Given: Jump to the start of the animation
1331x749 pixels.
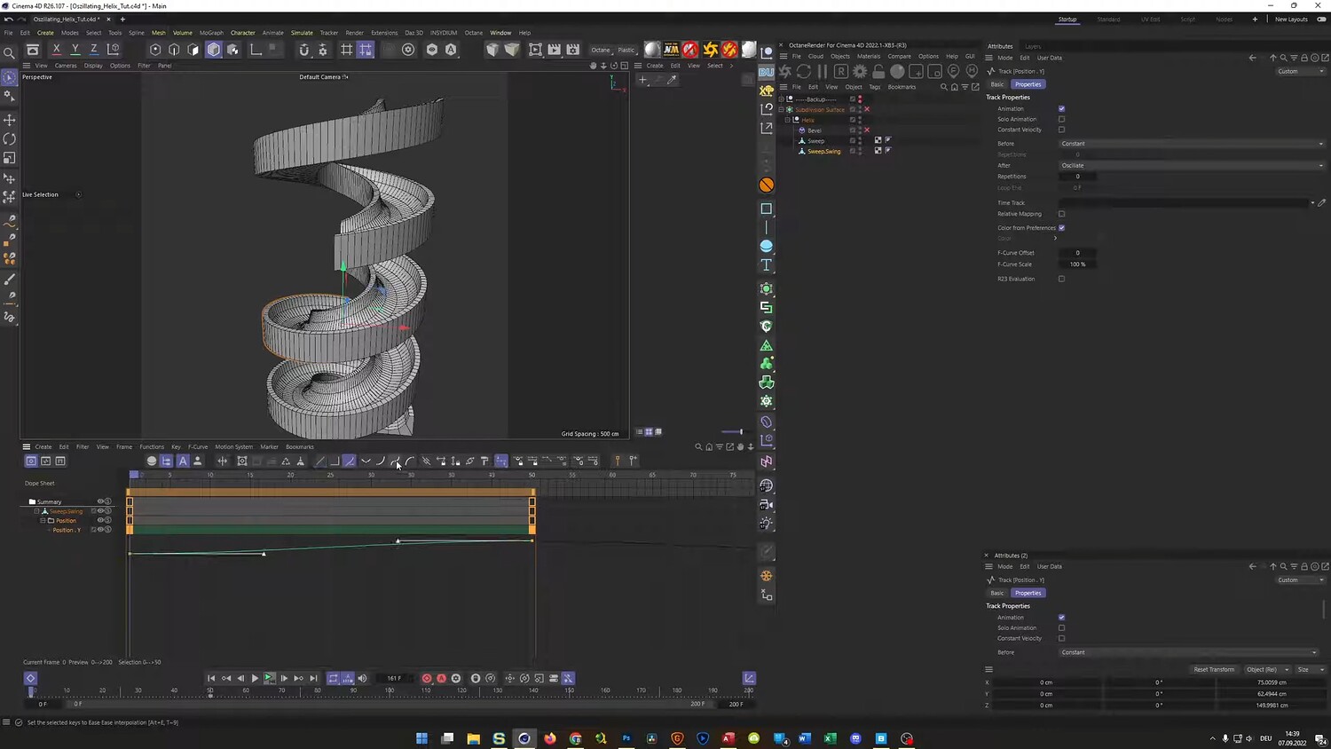Looking at the screenshot, I should [211, 678].
